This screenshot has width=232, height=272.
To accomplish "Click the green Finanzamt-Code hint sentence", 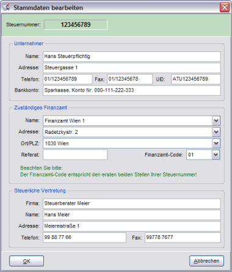I will (x=109, y=175).
